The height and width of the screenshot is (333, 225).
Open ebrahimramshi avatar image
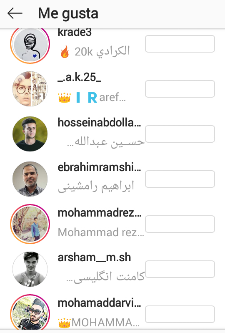click(x=30, y=179)
